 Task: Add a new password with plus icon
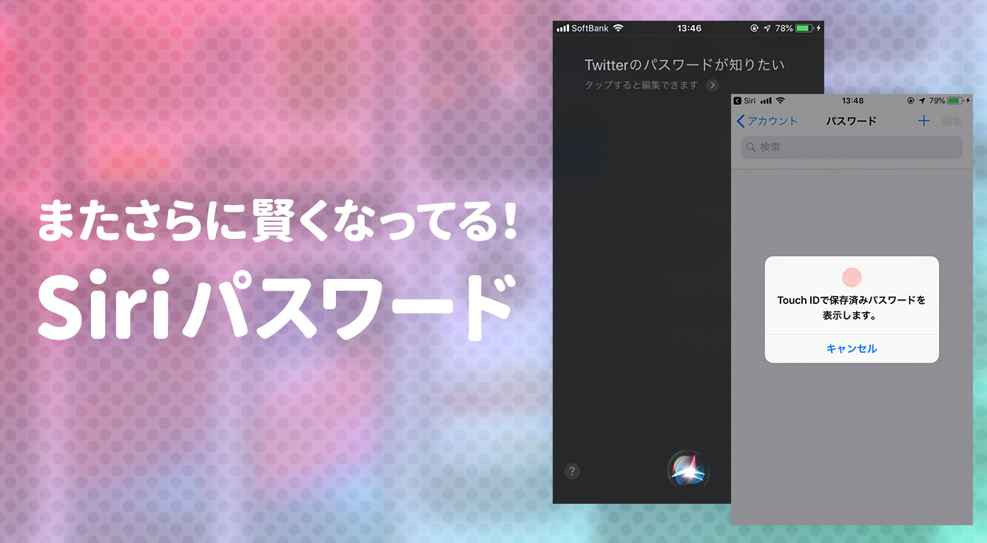pyautogui.click(x=923, y=121)
